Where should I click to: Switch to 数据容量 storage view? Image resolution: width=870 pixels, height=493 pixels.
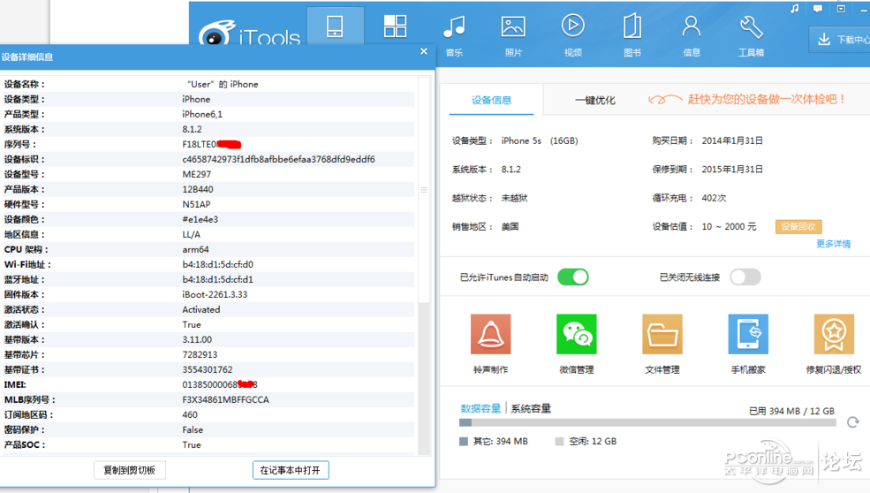tap(480, 408)
